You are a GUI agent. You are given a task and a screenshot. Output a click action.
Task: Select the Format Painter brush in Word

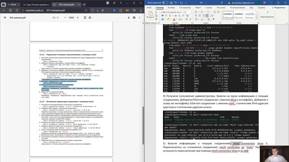point(156,19)
